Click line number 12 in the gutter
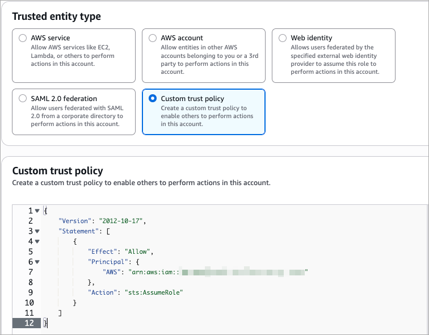Viewport: 429px width, 335px height. pyautogui.click(x=28, y=323)
